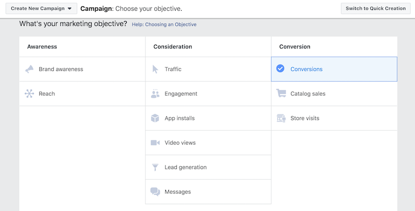Click the Brand awareness megaphone icon
The height and width of the screenshot is (211, 415).
click(29, 69)
